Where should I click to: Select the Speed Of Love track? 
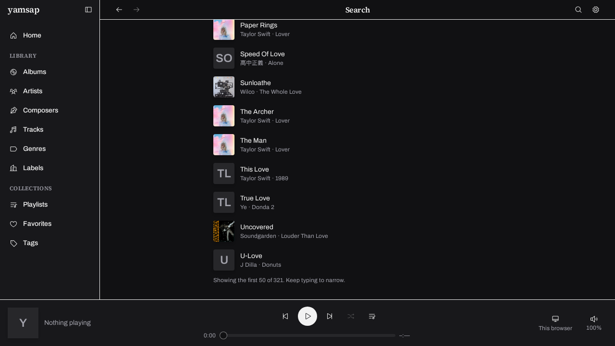[x=357, y=58]
